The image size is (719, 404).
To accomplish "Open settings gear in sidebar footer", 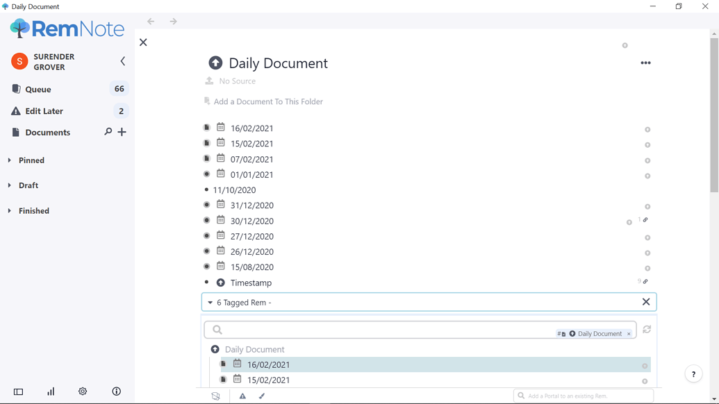I will [x=83, y=392].
